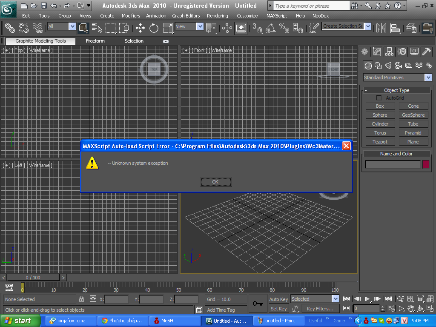Toggle the 3D Snaps button

click(257, 28)
